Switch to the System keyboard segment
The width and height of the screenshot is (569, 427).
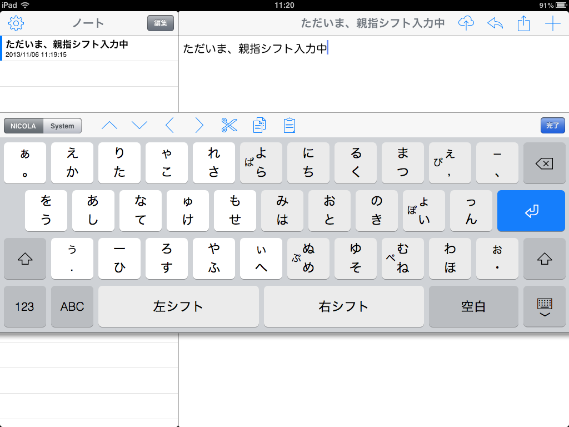[x=62, y=126]
